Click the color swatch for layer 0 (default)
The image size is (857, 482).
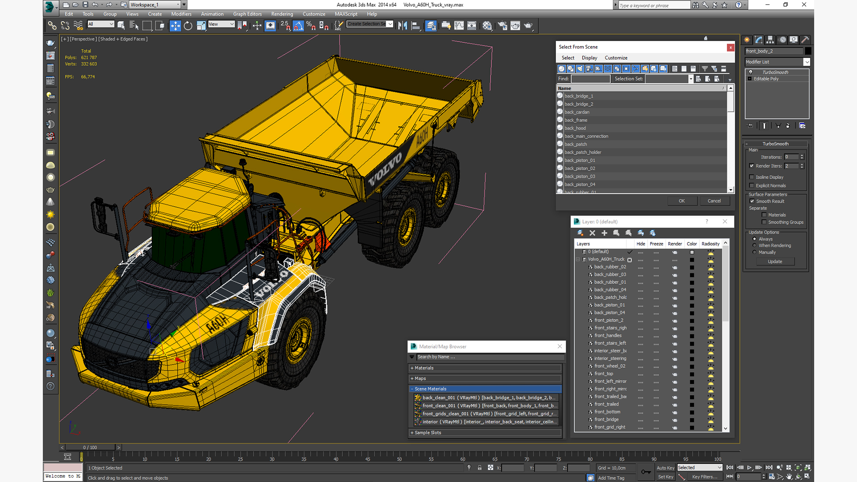[x=692, y=252]
